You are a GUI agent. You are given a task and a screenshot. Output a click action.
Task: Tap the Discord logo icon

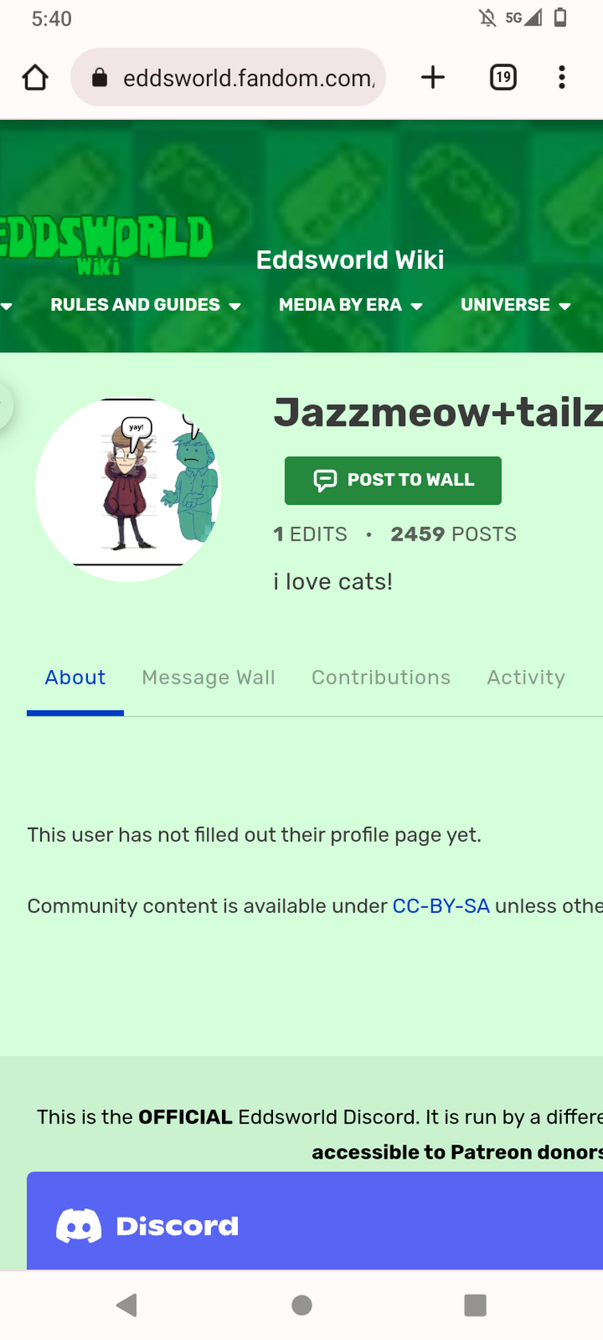click(x=78, y=1226)
